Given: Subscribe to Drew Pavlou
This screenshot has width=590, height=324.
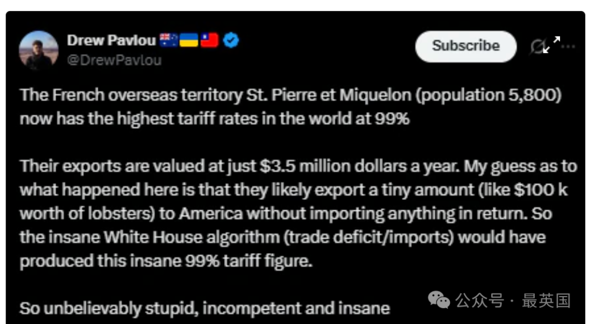Looking at the screenshot, I should click(466, 46).
